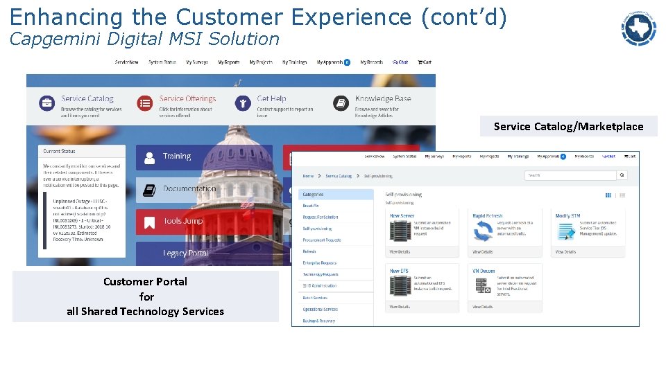The width and height of the screenshot is (666, 374).
Task: Click the Legacy Portal tile
Action: coord(204,253)
